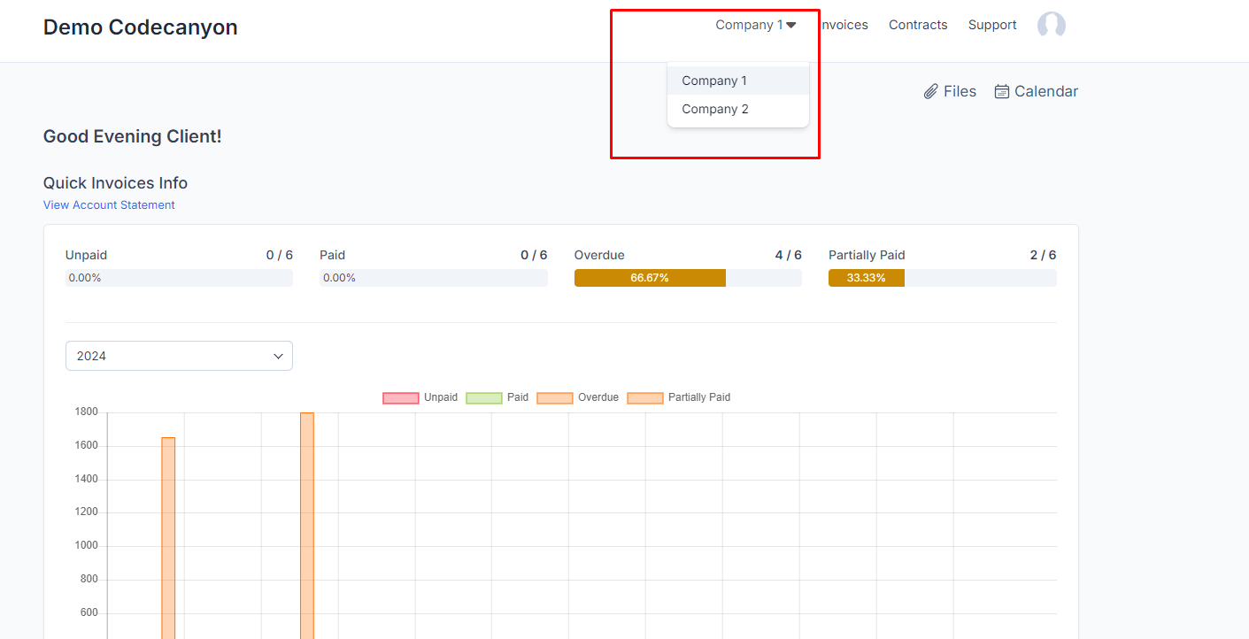Screen dimensions: 1249x639
Task: Open the Invoices navigation item
Action: click(842, 25)
